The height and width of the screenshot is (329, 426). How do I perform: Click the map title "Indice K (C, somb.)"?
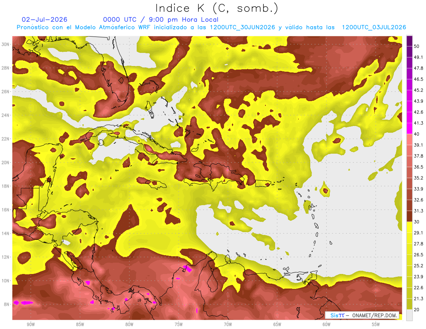click(217, 8)
